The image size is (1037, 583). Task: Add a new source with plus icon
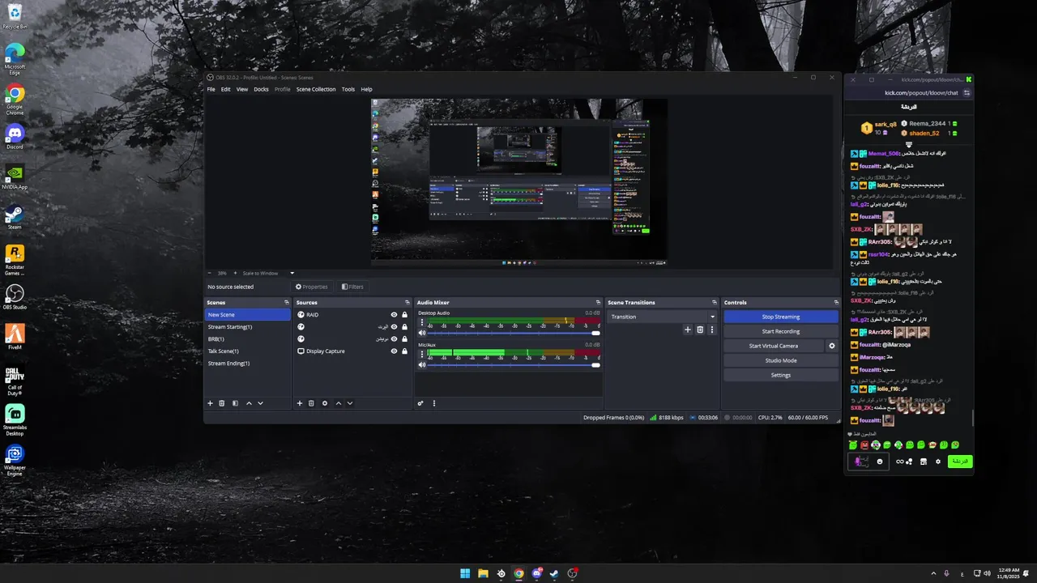[299, 403]
